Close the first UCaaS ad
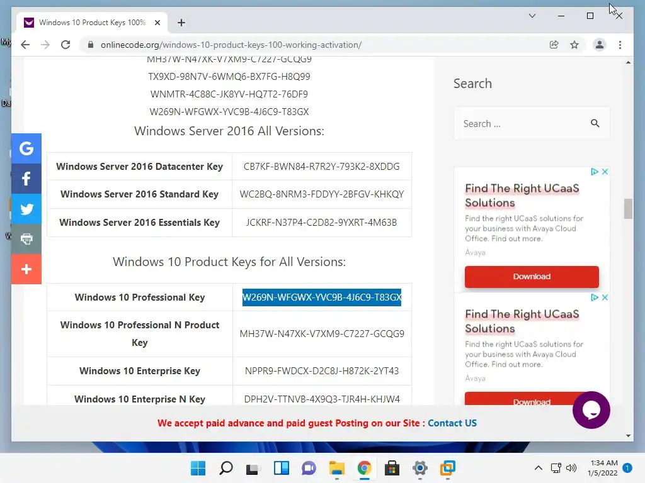 click(605, 172)
